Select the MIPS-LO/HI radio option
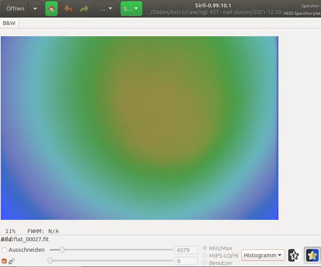The height and width of the screenshot is (267, 321). click(x=205, y=255)
